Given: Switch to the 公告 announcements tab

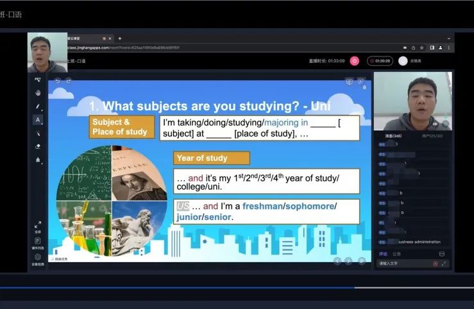Looking at the screenshot, I should (x=396, y=254).
